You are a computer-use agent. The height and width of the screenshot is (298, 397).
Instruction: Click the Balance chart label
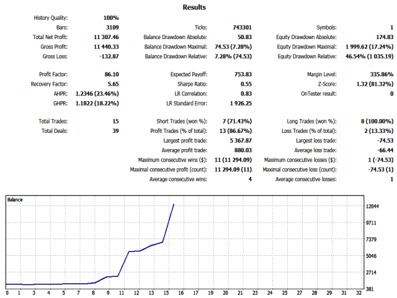(15, 200)
